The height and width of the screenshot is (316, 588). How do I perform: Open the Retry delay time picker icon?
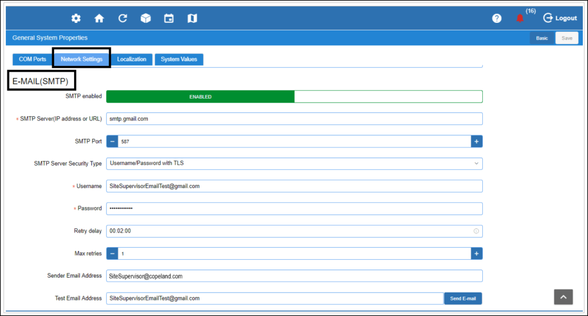click(x=476, y=231)
